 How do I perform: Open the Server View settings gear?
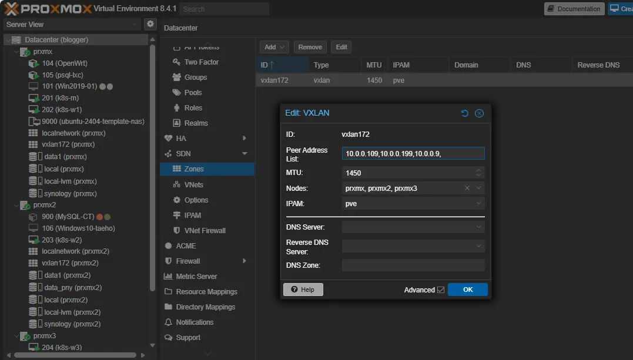150,24
